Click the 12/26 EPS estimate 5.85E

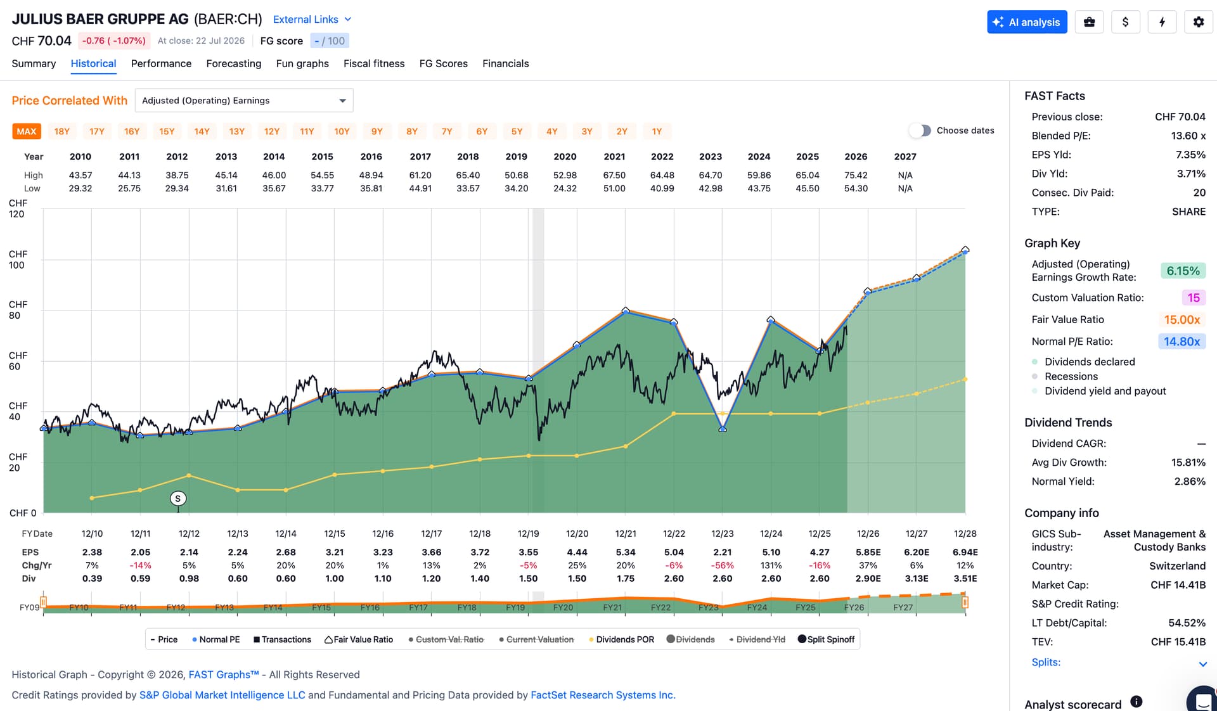(868, 553)
